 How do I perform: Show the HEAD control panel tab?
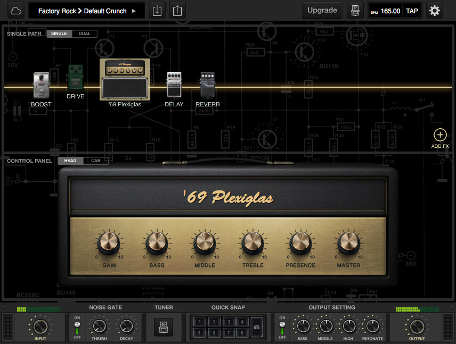pos(70,161)
